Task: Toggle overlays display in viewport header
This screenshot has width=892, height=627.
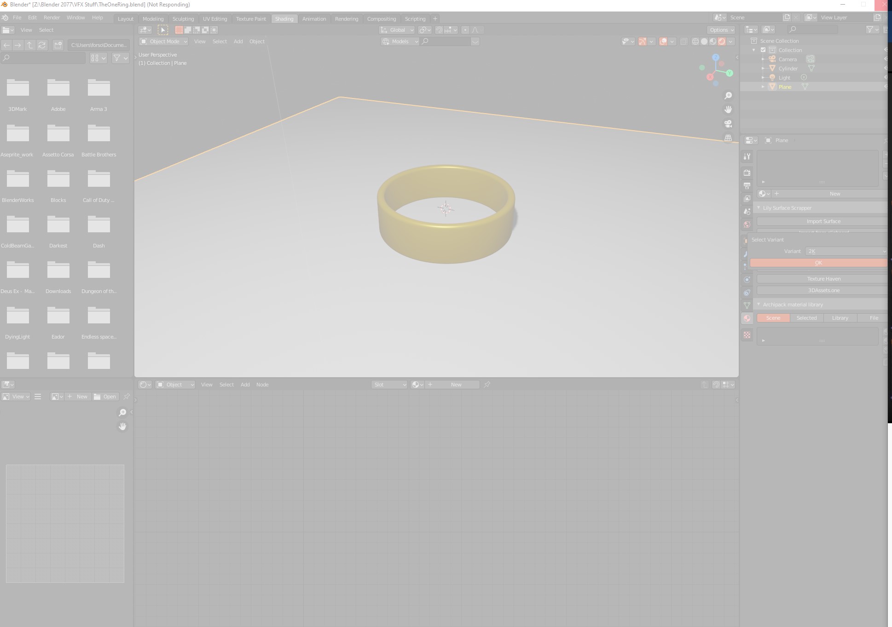Action: [x=663, y=41]
